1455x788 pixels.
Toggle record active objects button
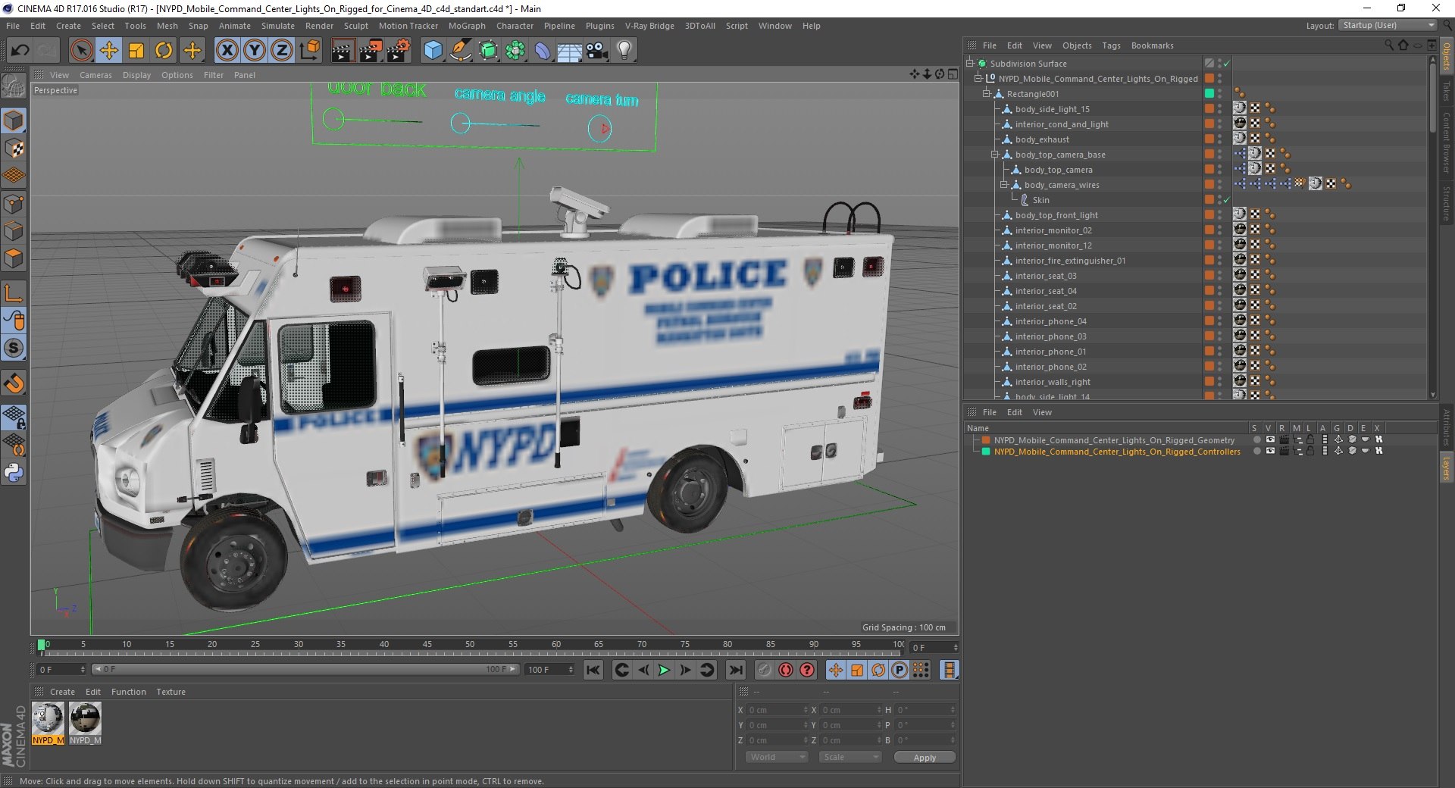pos(765,670)
